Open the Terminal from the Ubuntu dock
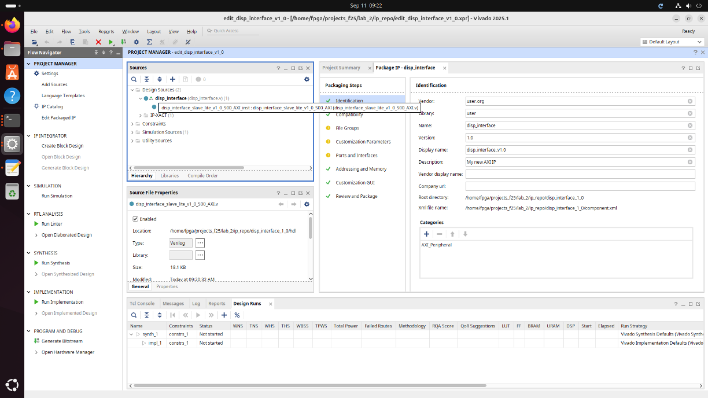Screen dimensions: 708x398 12,120
